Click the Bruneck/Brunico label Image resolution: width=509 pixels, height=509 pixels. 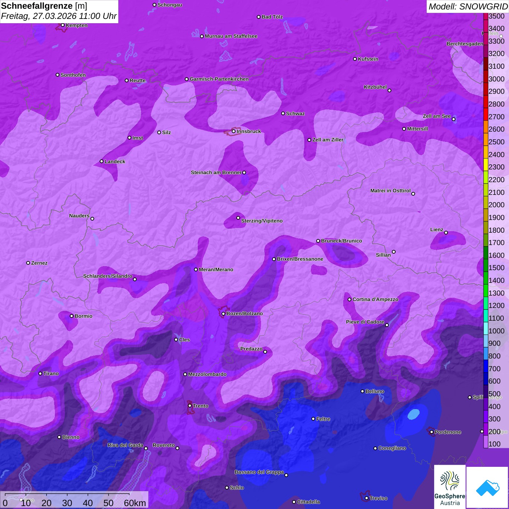click(341, 241)
